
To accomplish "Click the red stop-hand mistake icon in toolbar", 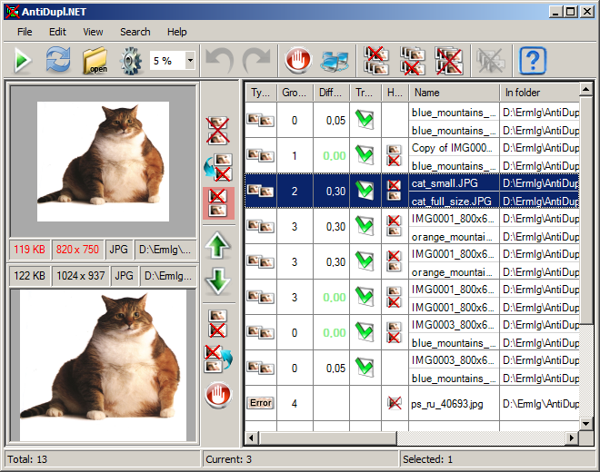I will point(297,60).
